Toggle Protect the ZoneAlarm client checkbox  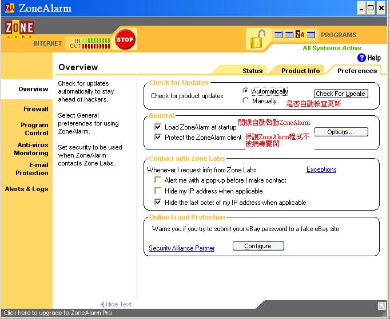pos(158,137)
